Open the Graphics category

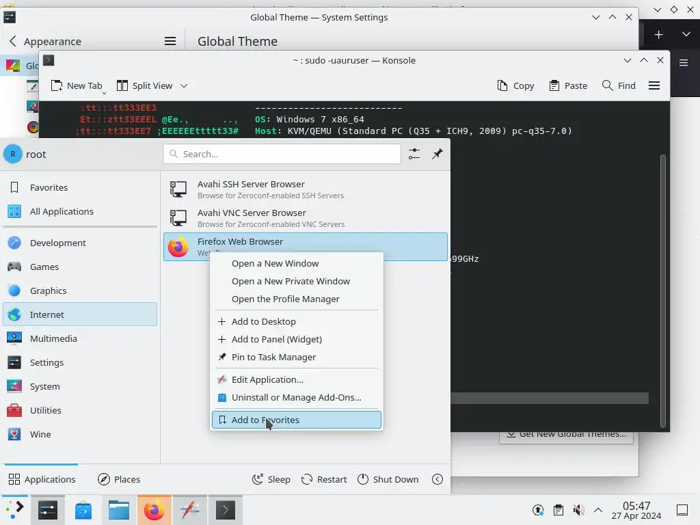pos(80,291)
